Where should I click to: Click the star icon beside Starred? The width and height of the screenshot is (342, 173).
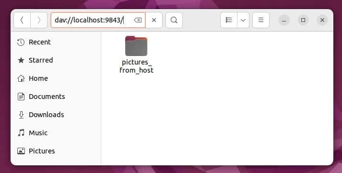[21, 60]
